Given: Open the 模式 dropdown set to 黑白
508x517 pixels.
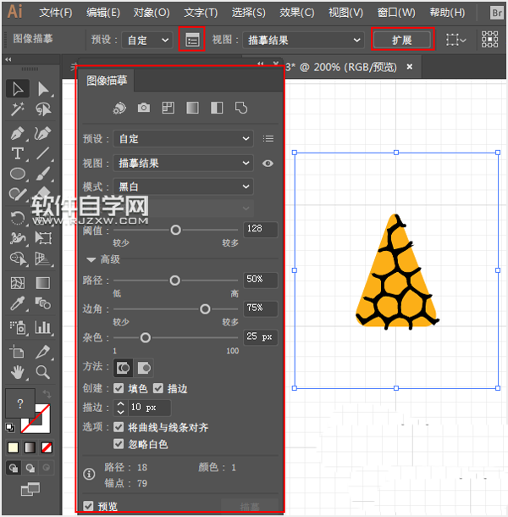Looking at the screenshot, I should click(x=183, y=186).
